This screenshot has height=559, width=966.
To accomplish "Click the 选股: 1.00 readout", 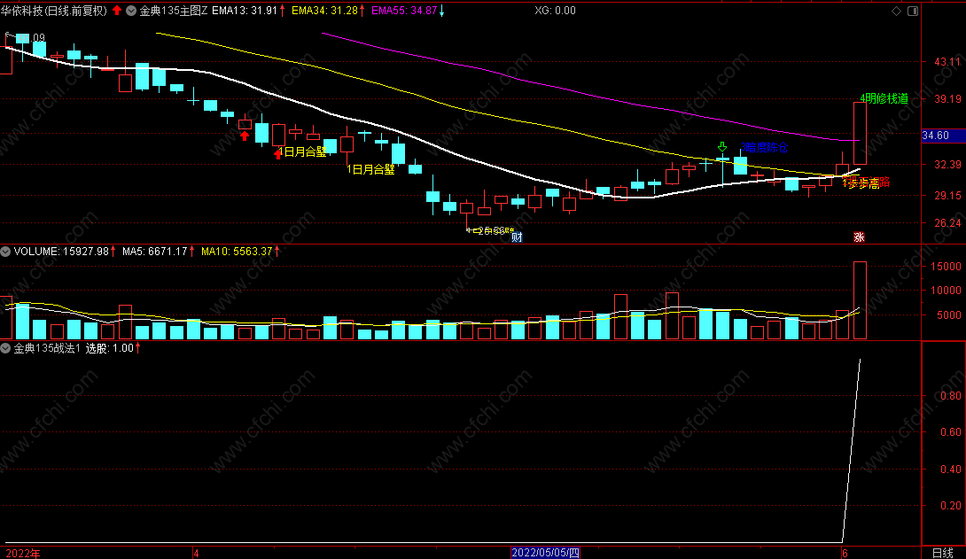I will [x=110, y=348].
